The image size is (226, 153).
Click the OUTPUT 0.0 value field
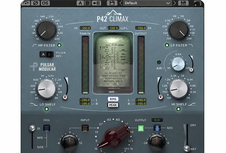157,120
